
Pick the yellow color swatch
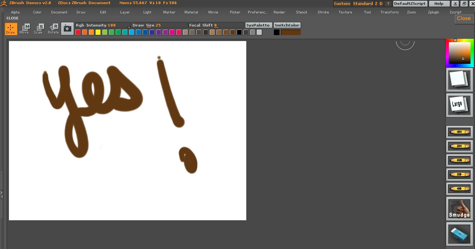point(98,32)
